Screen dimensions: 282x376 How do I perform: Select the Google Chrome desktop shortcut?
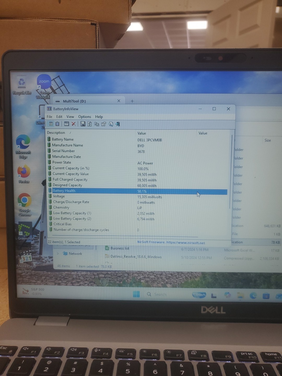click(x=25, y=205)
